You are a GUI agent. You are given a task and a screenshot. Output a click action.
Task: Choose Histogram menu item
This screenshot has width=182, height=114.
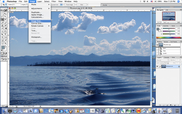pyautogui.click(x=40, y=37)
